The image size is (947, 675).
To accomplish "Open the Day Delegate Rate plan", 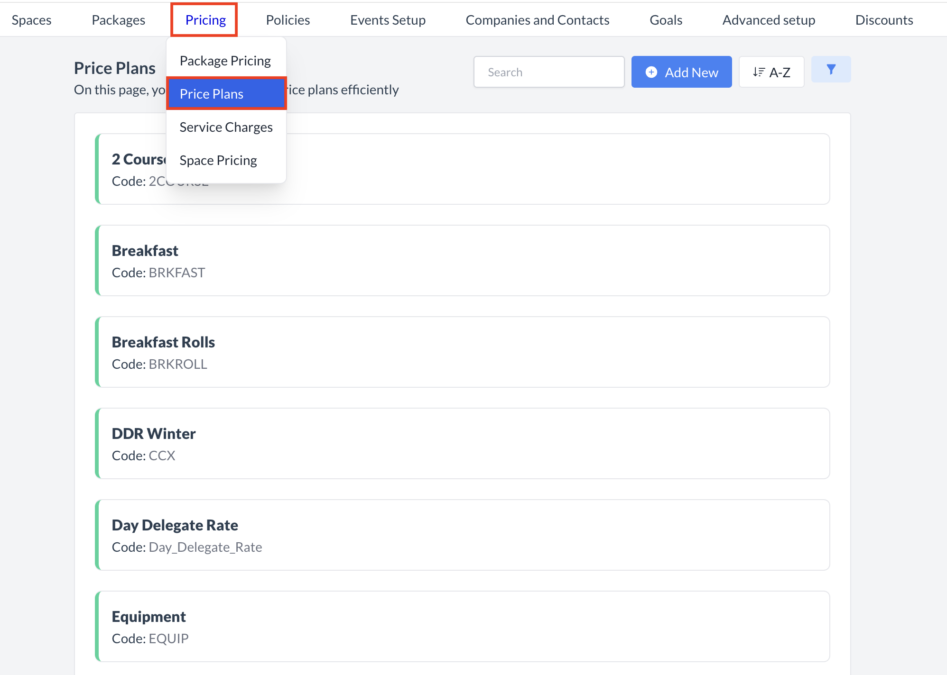I will (x=462, y=535).
